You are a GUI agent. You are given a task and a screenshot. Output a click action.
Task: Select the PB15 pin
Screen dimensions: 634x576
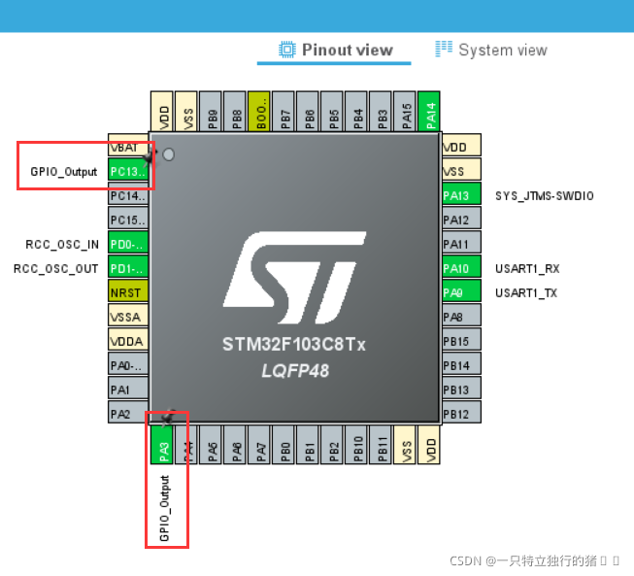point(461,341)
